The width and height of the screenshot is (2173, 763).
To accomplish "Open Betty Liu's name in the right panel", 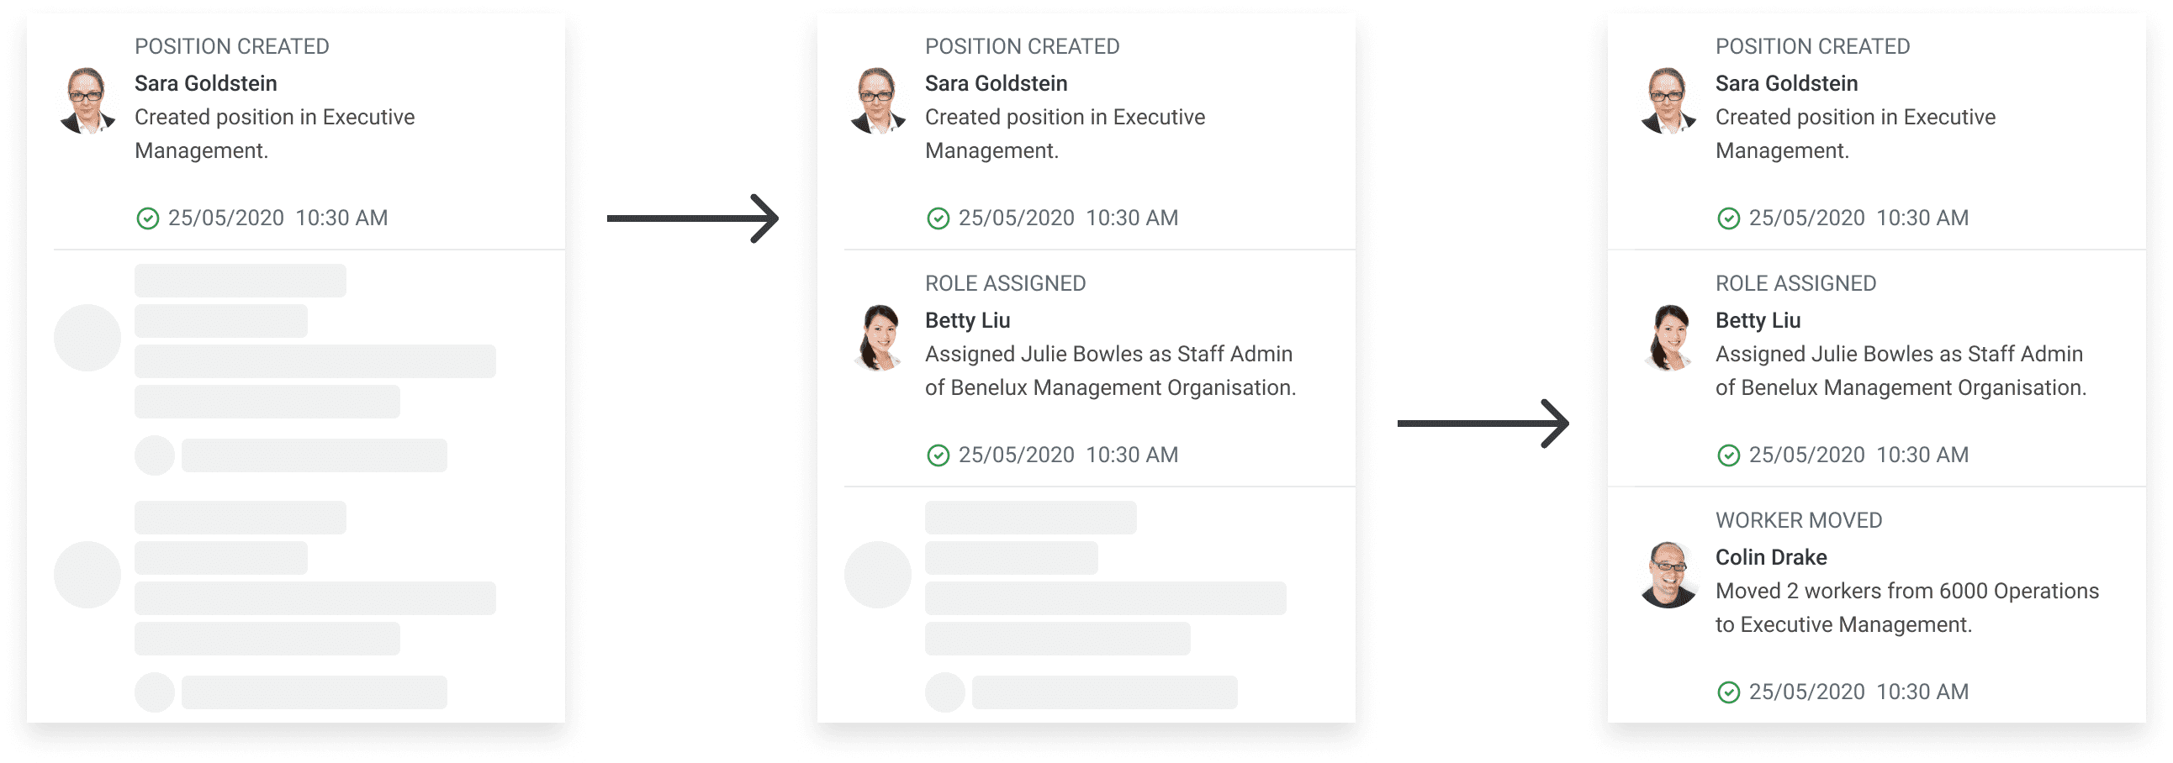I will pos(1757,320).
